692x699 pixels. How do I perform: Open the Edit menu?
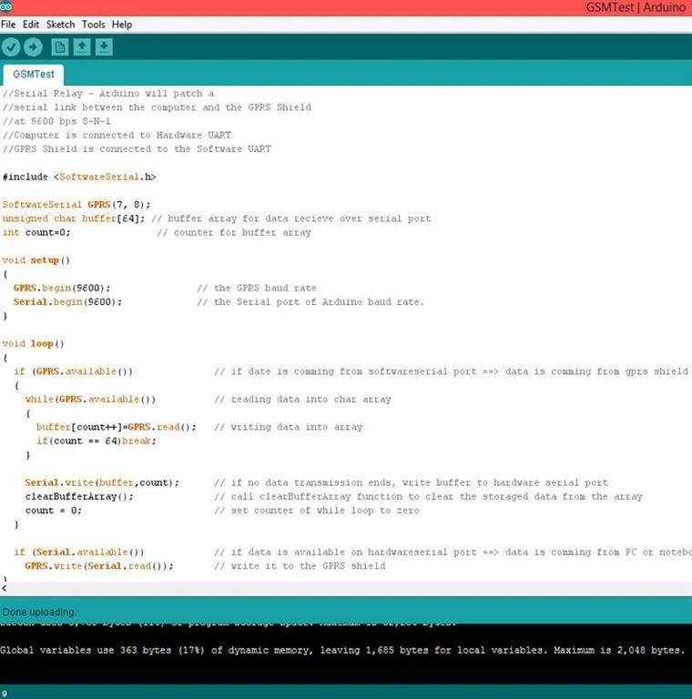tap(31, 25)
